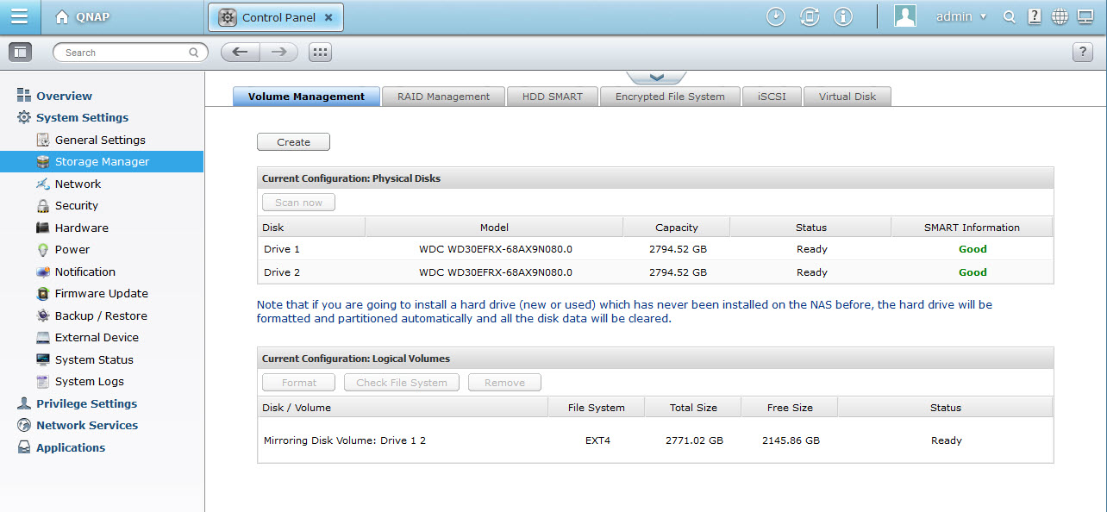1107x512 pixels.
Task: Switch to the RAID Management tab
Action: pos(443,97)
